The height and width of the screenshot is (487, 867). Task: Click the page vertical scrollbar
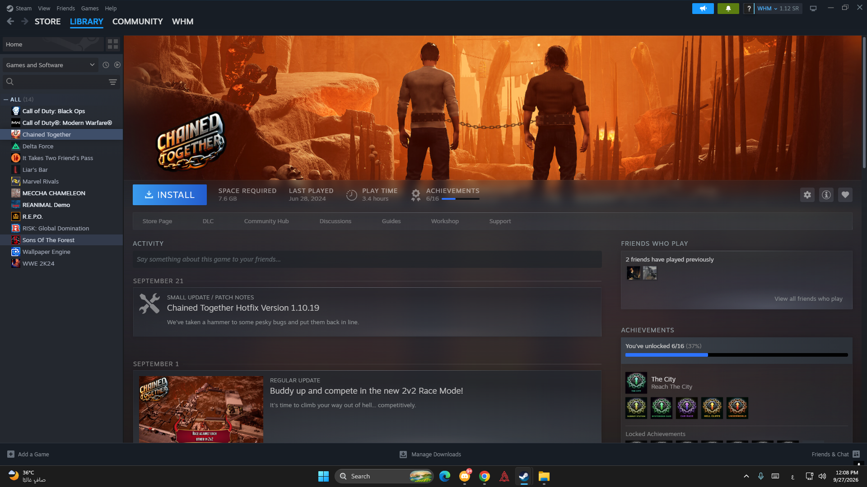click(x=864, y=102)
